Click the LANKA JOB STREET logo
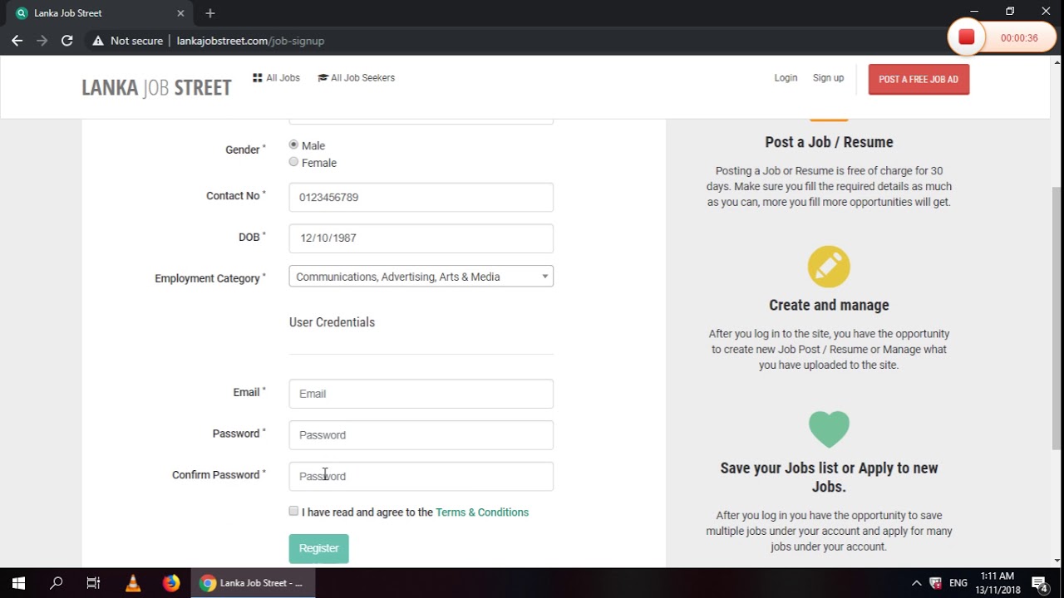Image resolution: width=1064 pixels, height=598 pixels. click(156, 88)
